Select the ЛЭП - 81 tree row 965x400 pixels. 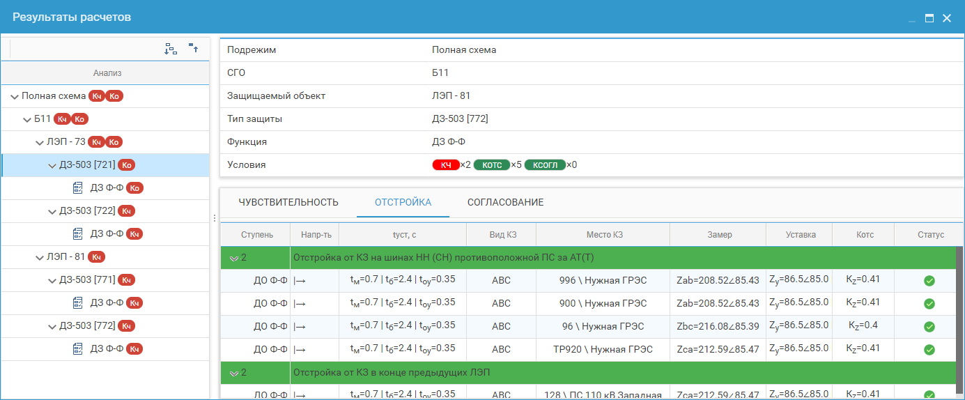point(105,257)
